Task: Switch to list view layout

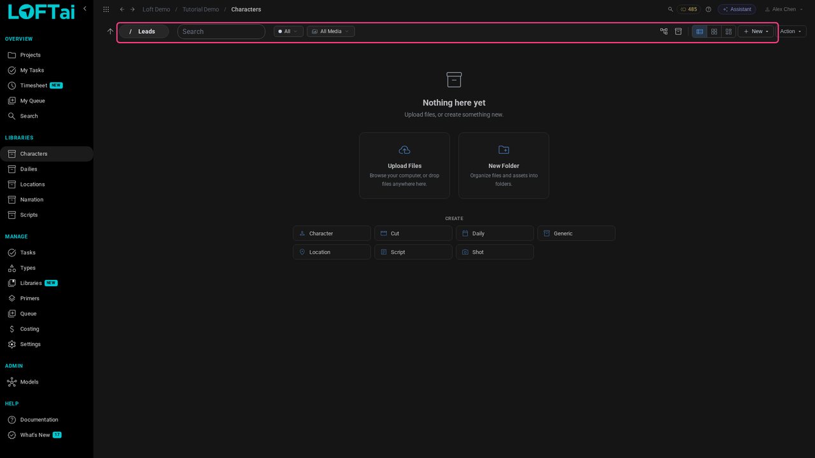Action: (700, 31)
